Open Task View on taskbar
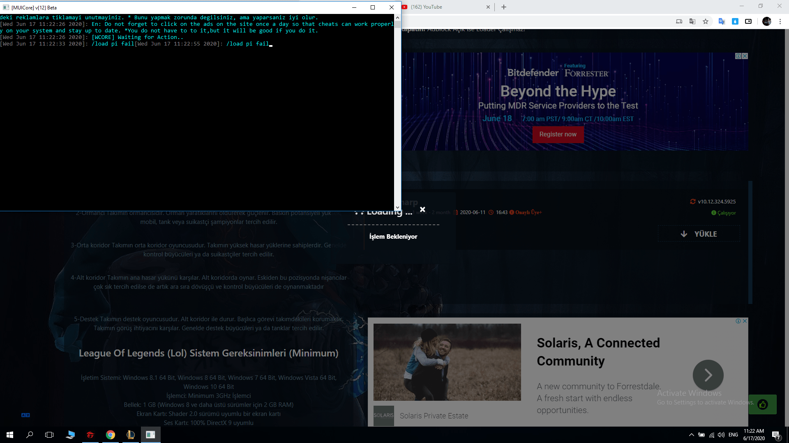 point(49,435)
